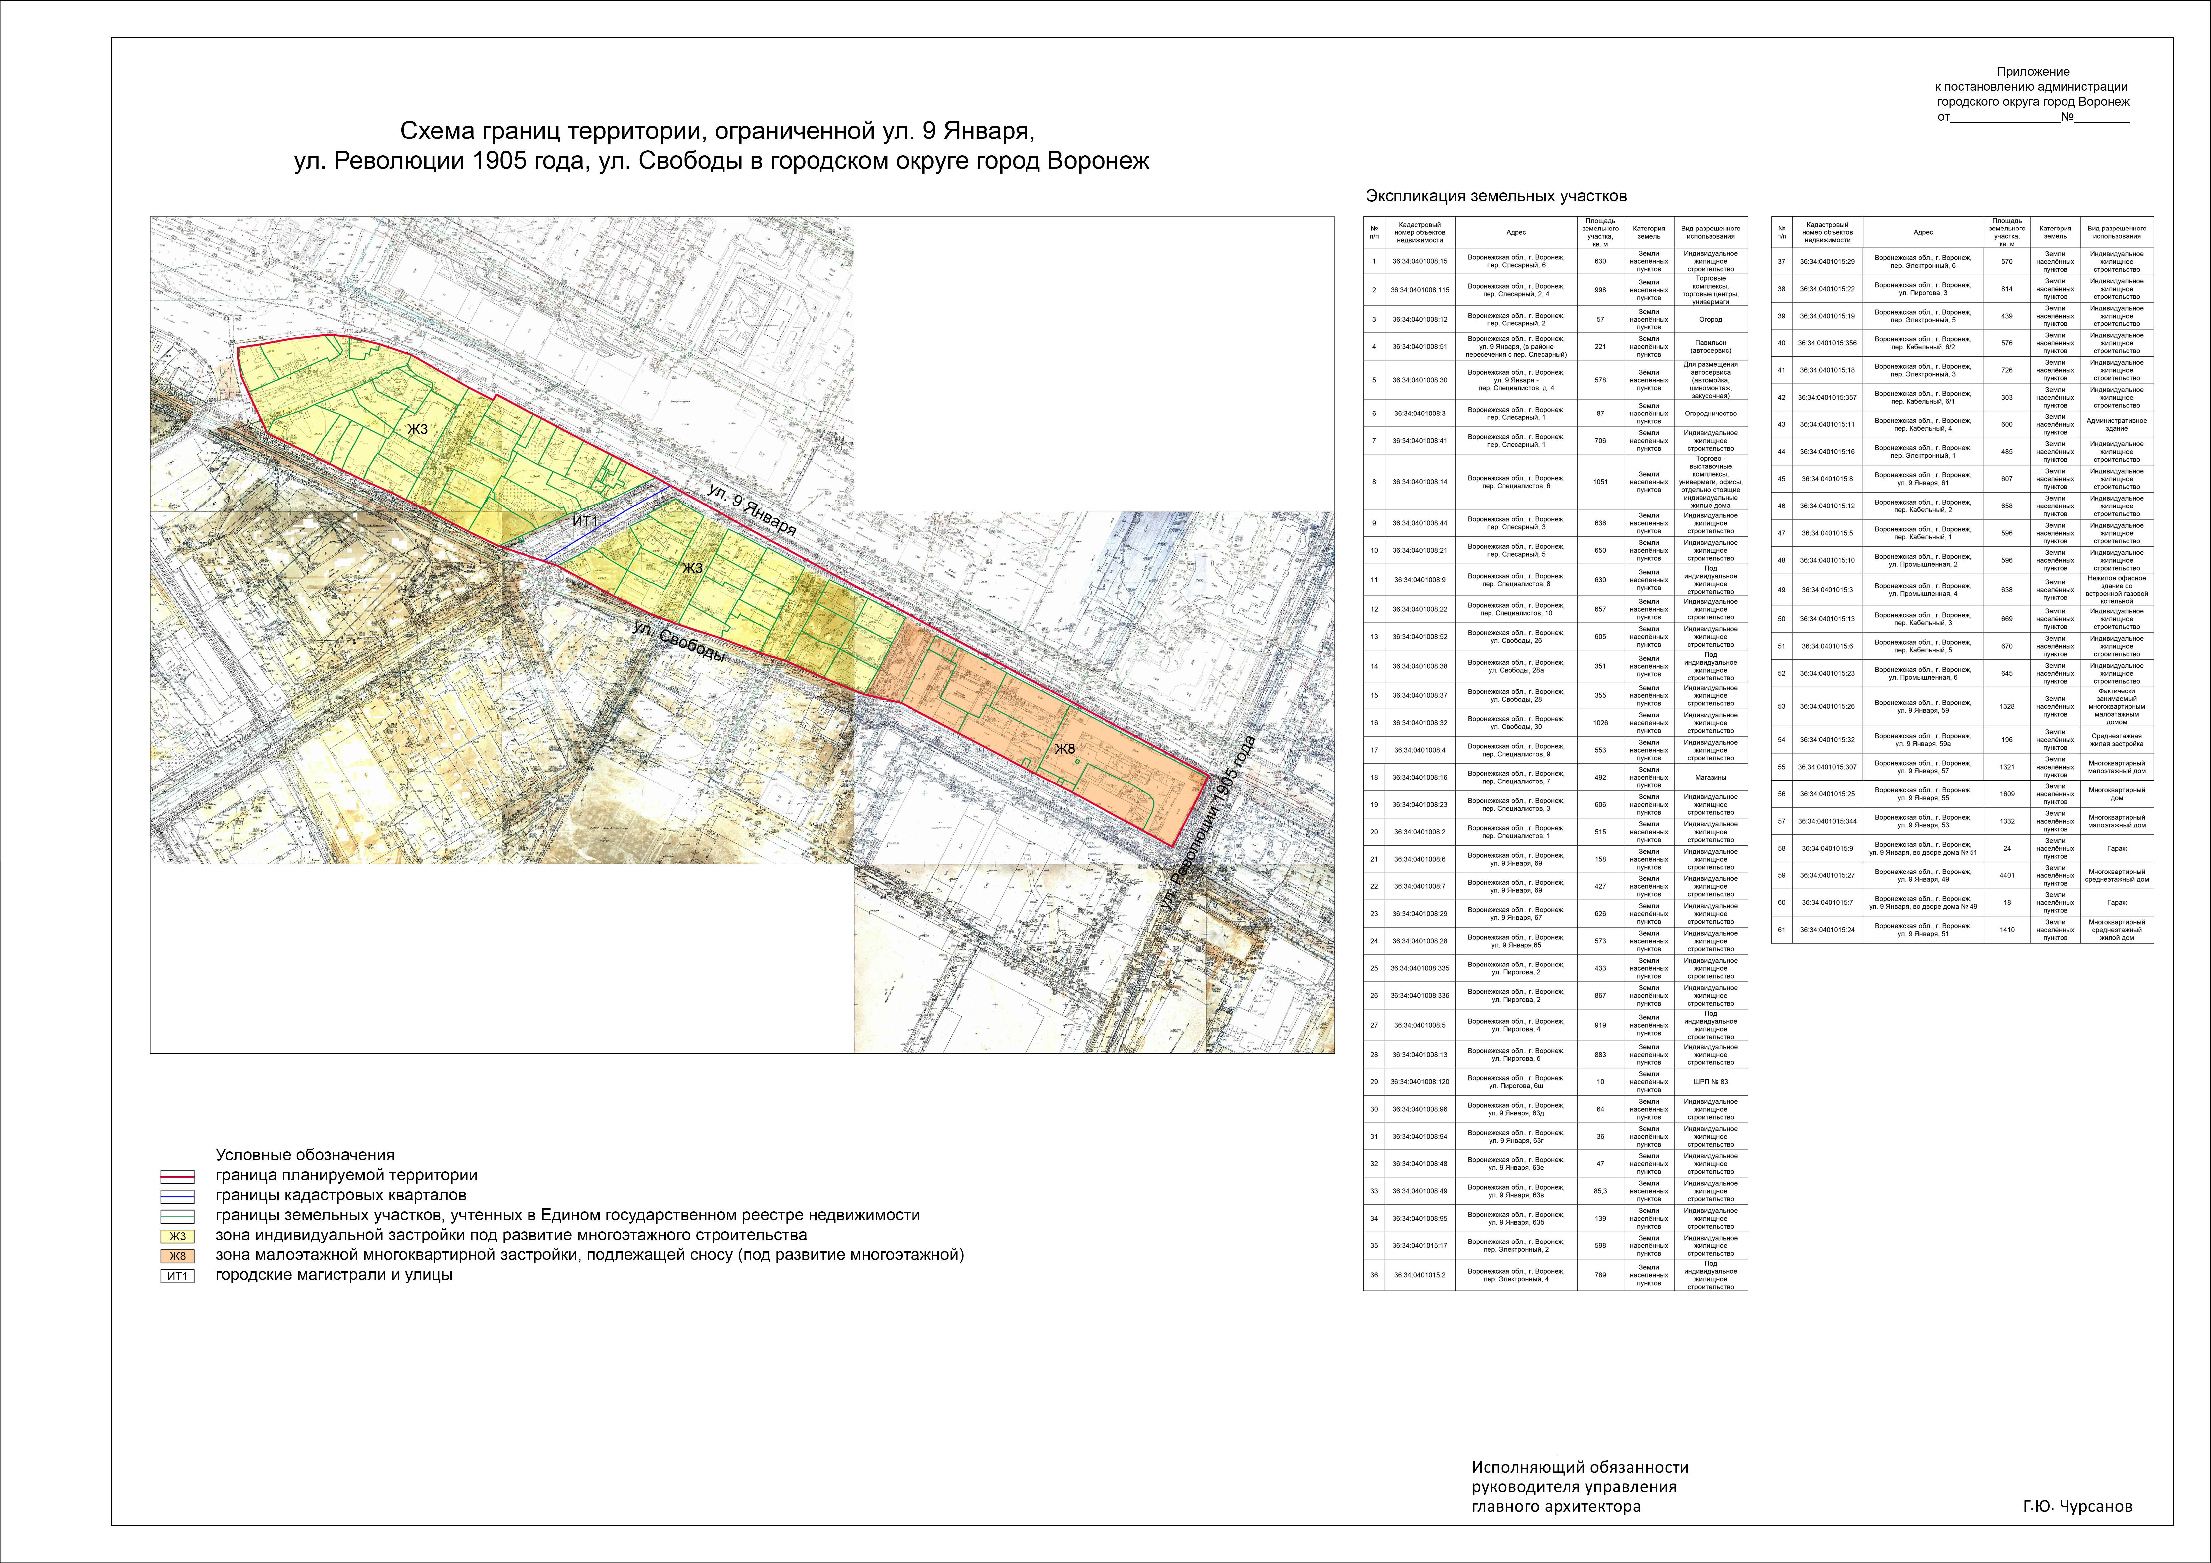Click the green land plot boundary legend symbol
Screen dimensions: 2211x1563
tap(177, 1216)
